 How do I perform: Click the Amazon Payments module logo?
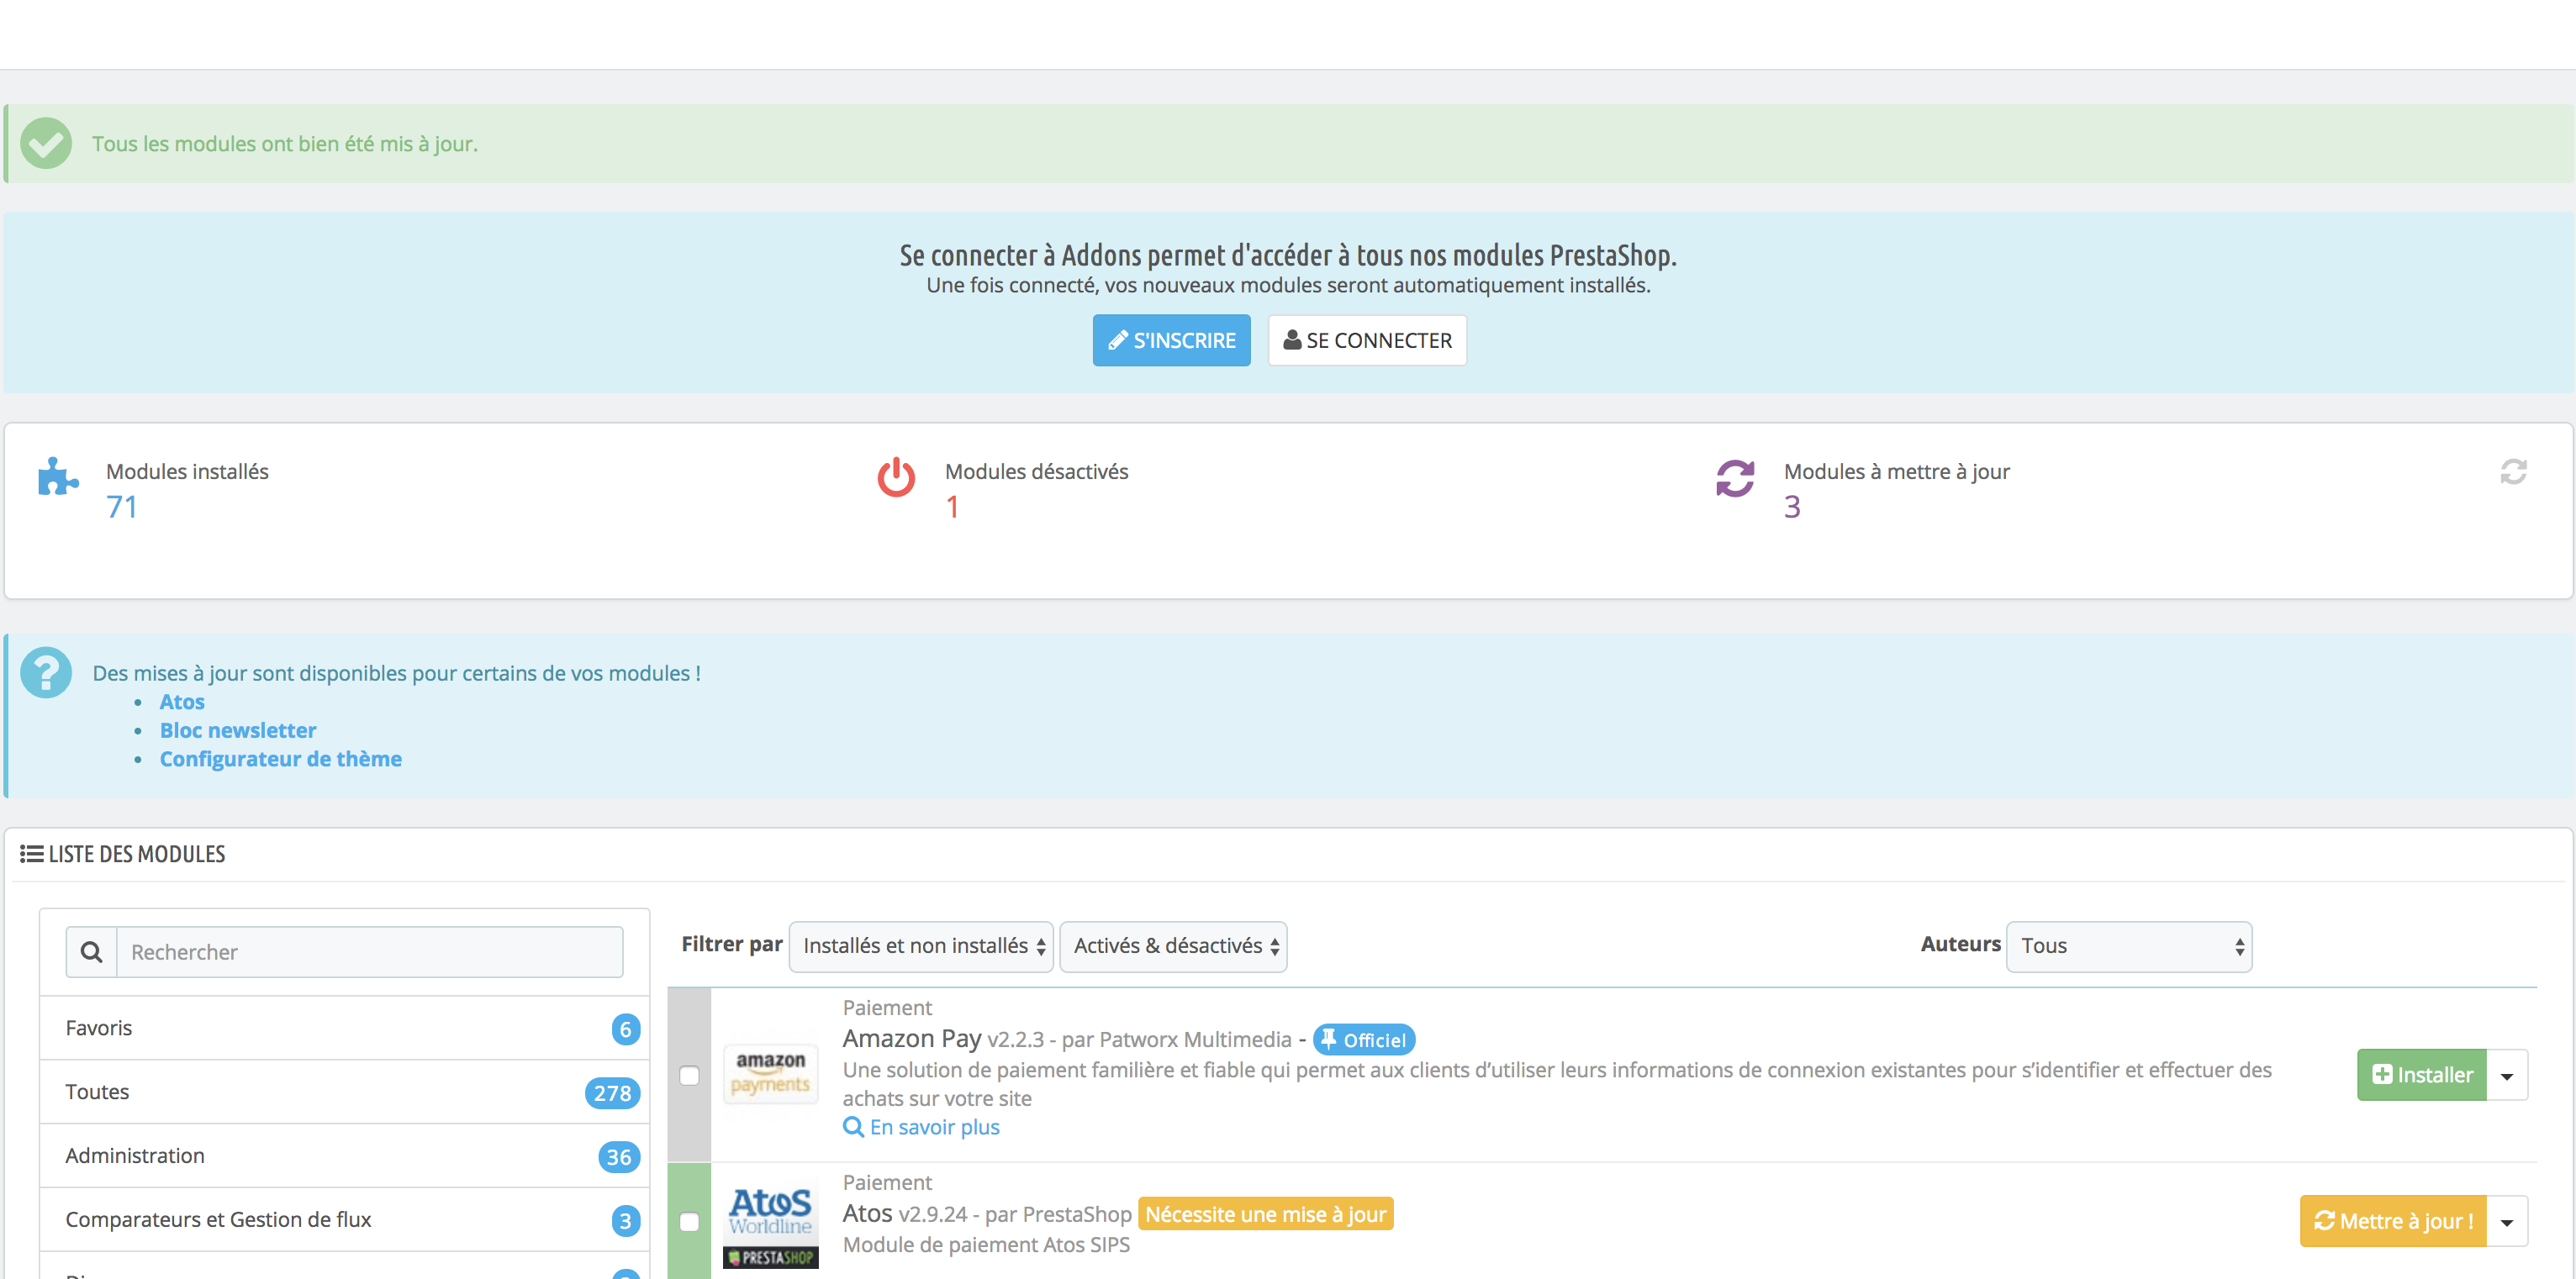point(770,1073)
